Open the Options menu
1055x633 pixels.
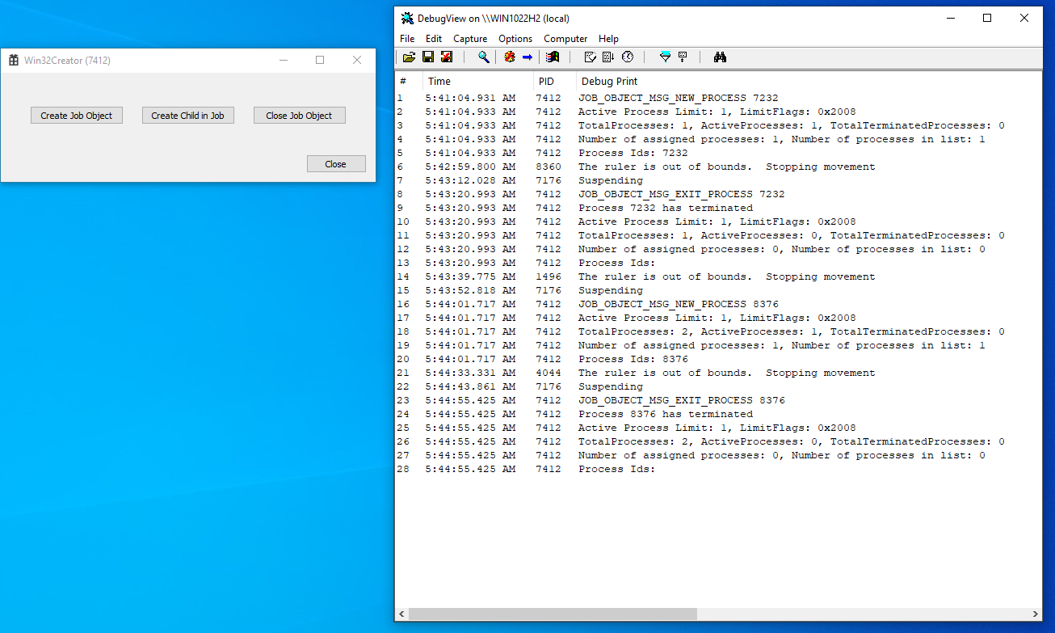click(x=515, y=38)
